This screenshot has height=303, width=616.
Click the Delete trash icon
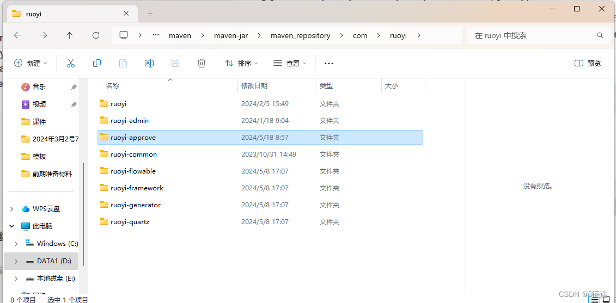202,63
